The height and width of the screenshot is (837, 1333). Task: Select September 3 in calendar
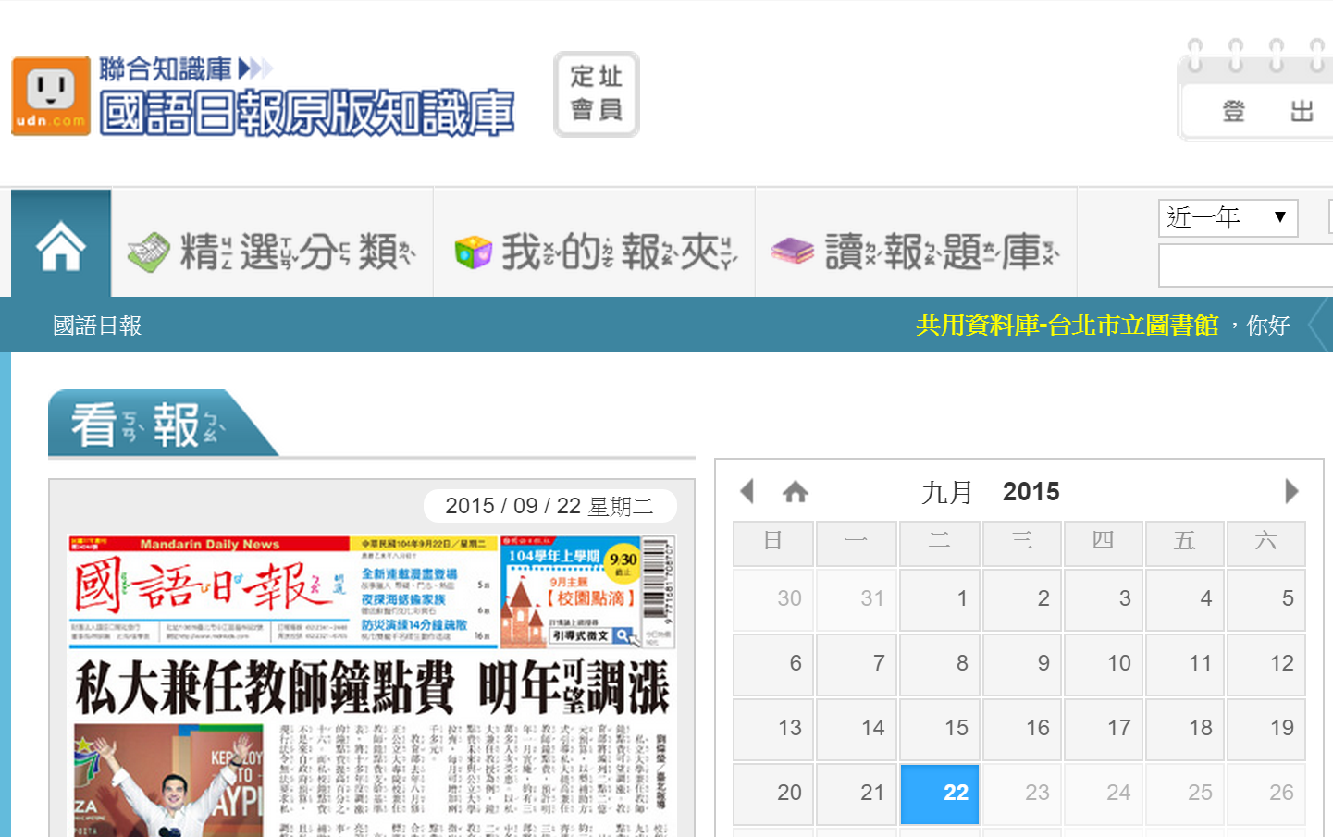point(1103,599)
